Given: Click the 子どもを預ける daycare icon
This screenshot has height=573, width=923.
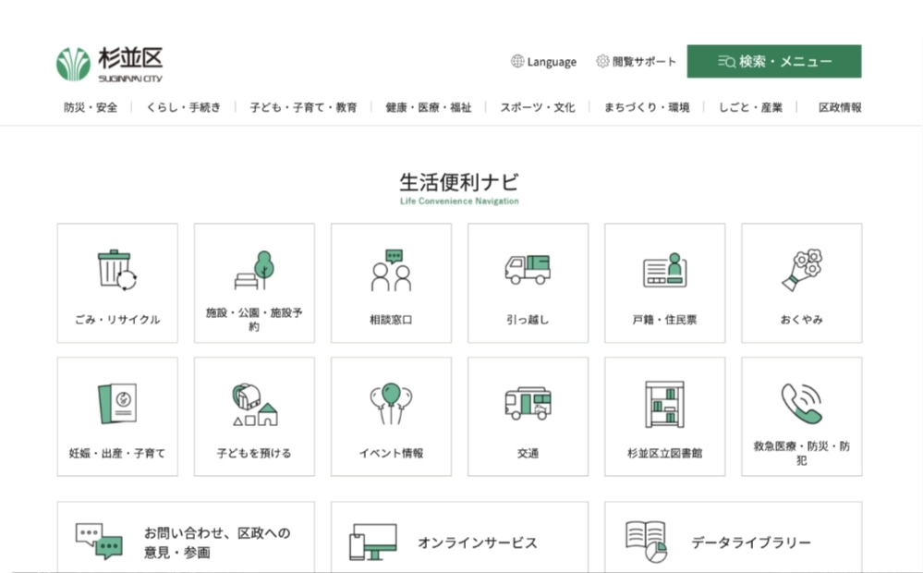Looking at the screenshot, I should (x=254, y=404).
